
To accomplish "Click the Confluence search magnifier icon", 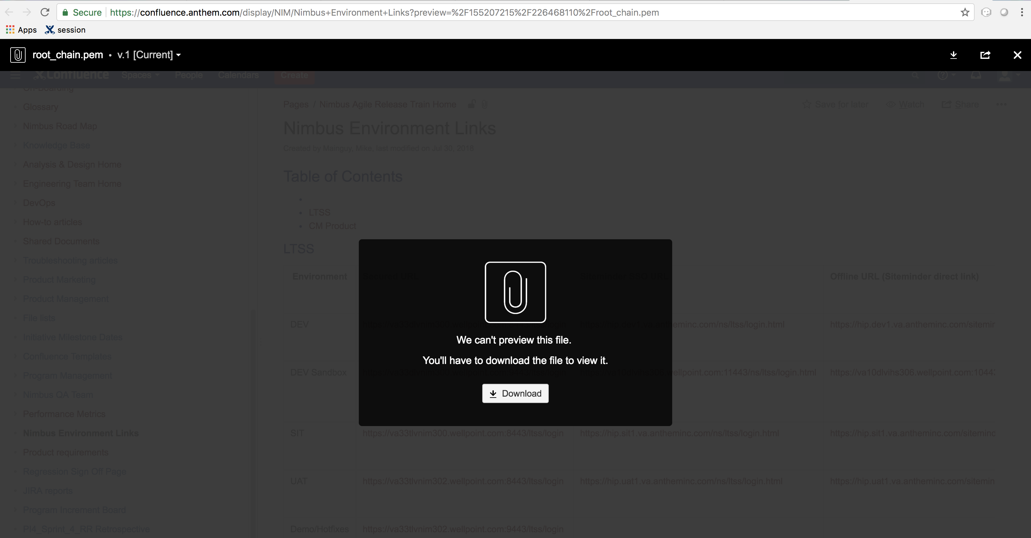I will 915,75.
